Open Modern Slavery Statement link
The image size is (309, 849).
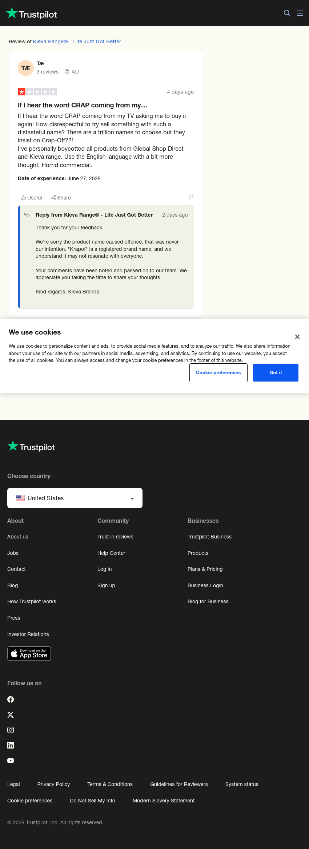coord(164,801)
